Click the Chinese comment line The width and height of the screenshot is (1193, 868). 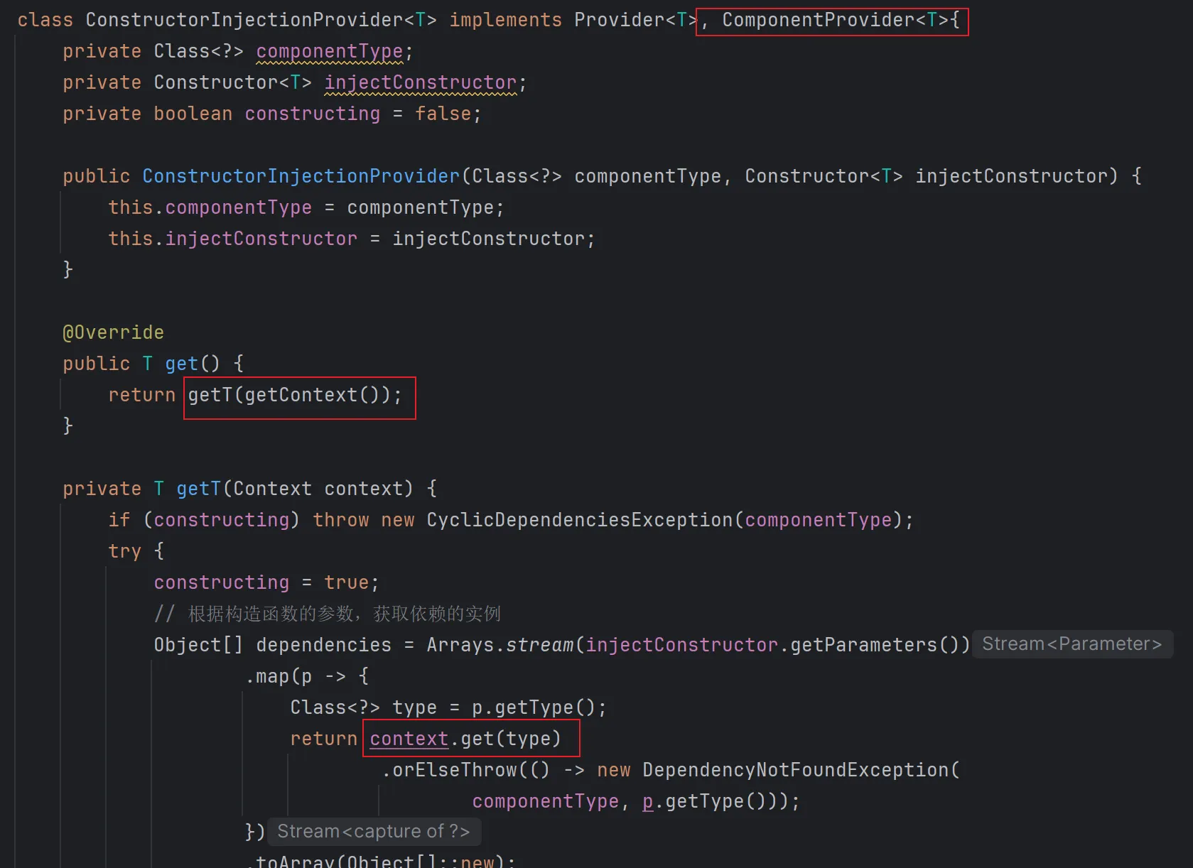click(327, 614)
